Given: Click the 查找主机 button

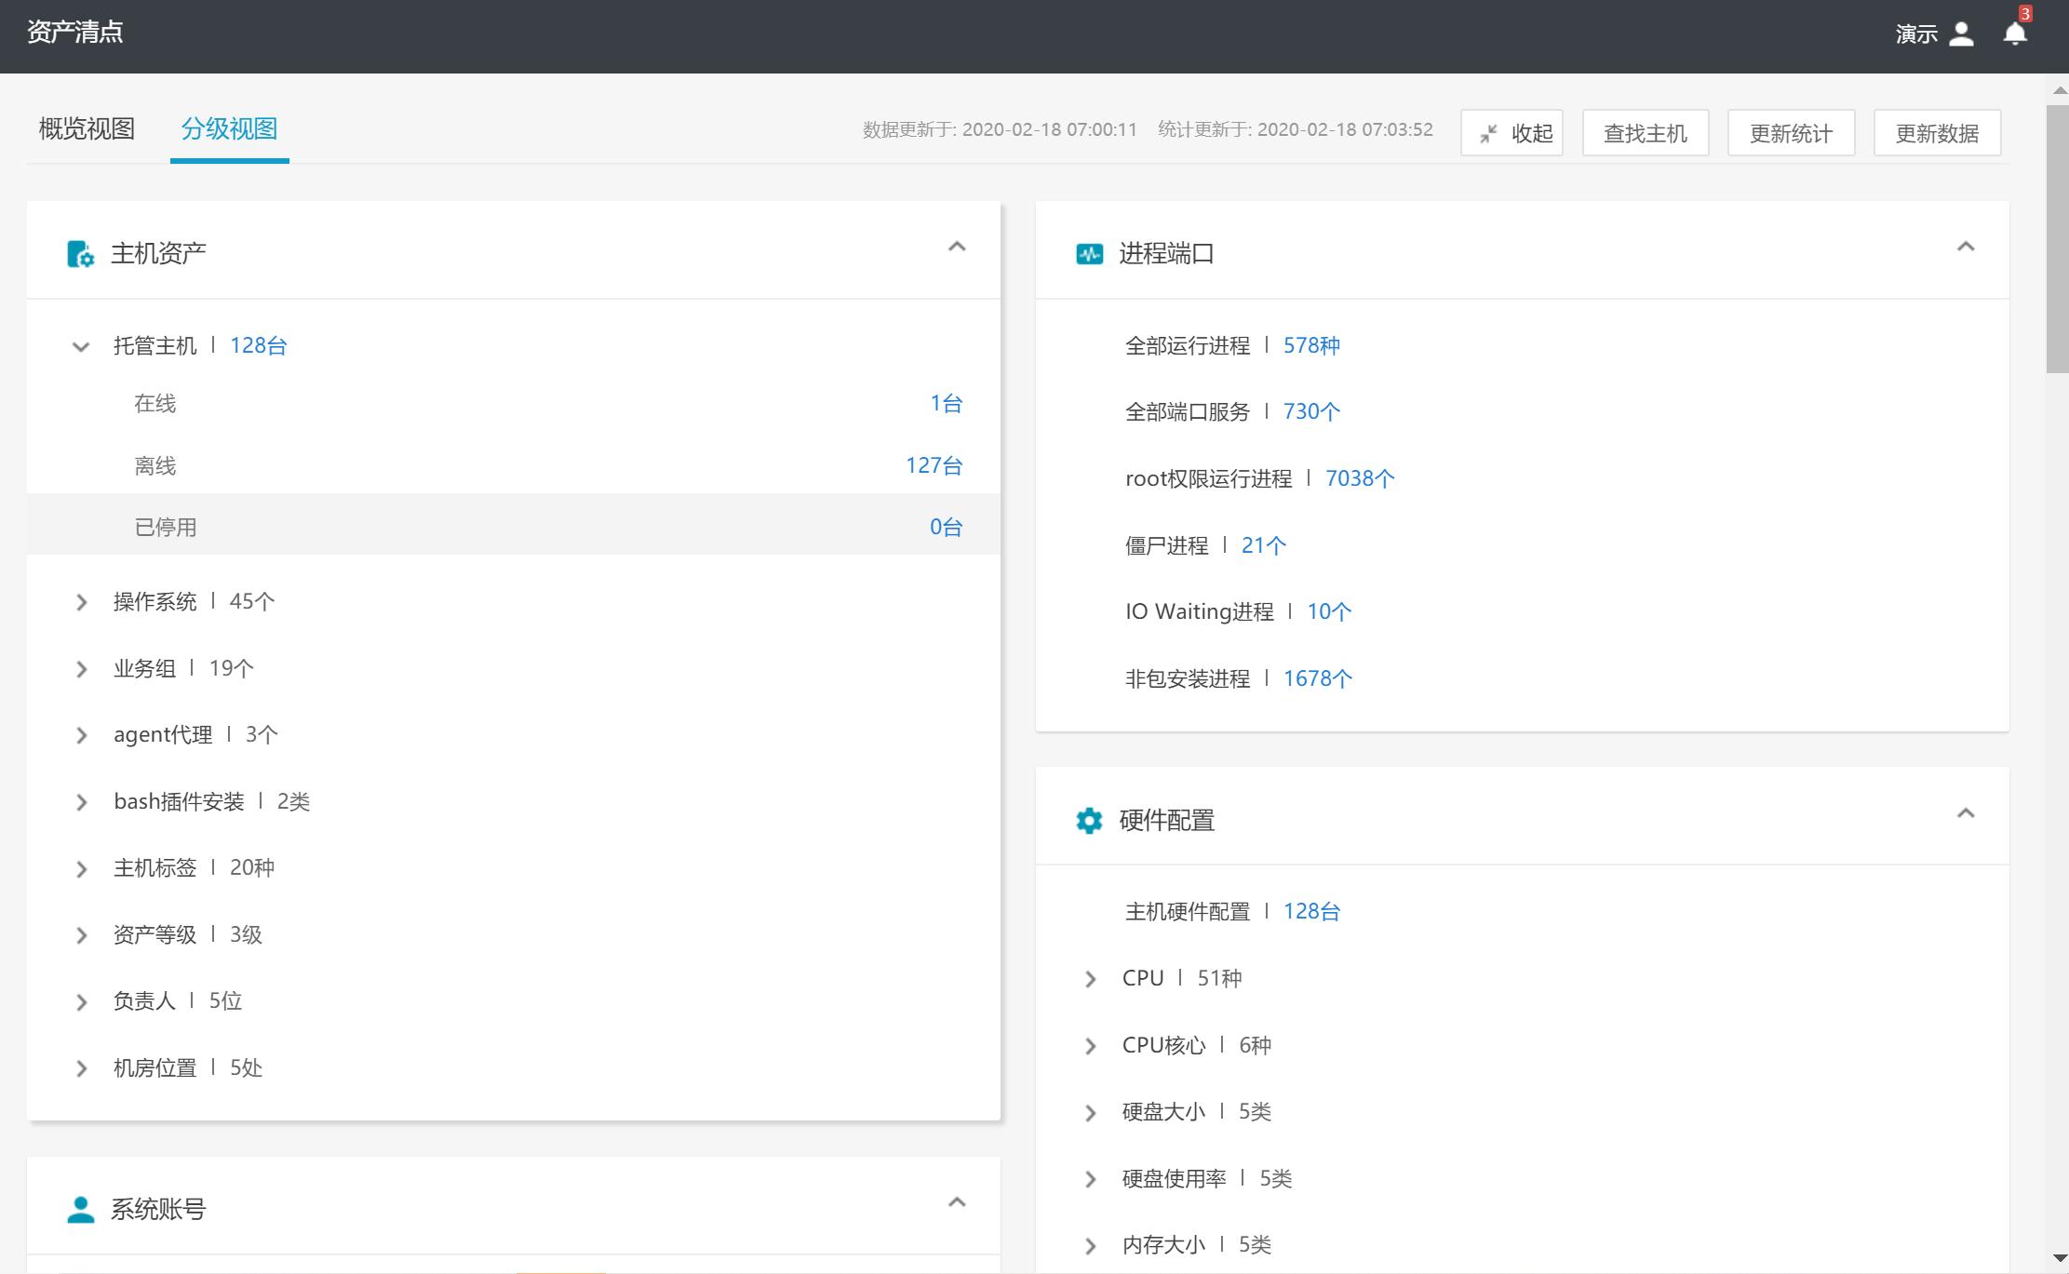Looking at the screenshot, I should (1645, 133).
